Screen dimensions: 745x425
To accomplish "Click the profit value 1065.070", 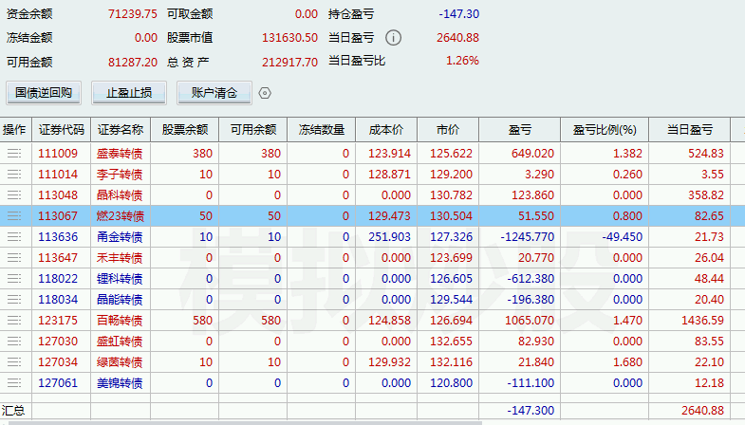I will (530, 321).
